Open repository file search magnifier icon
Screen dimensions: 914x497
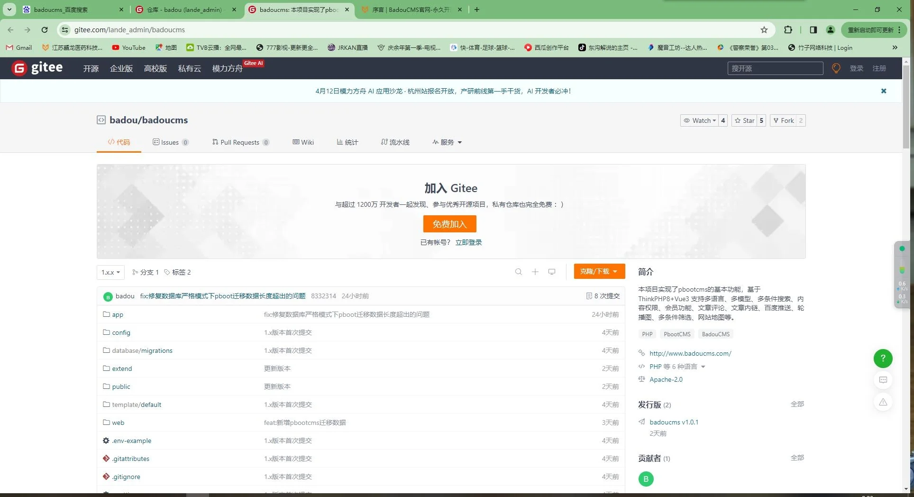click(518, 271)
